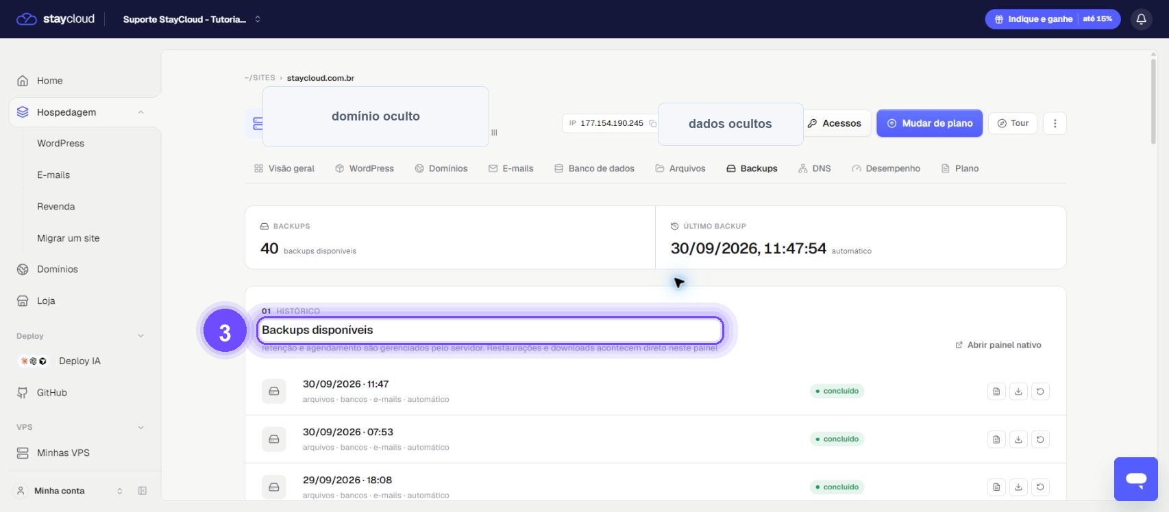Collapse the sidebar panel icon
Image resolution: width=1169 pixels, height=512 pixels.
coord(143,491)
